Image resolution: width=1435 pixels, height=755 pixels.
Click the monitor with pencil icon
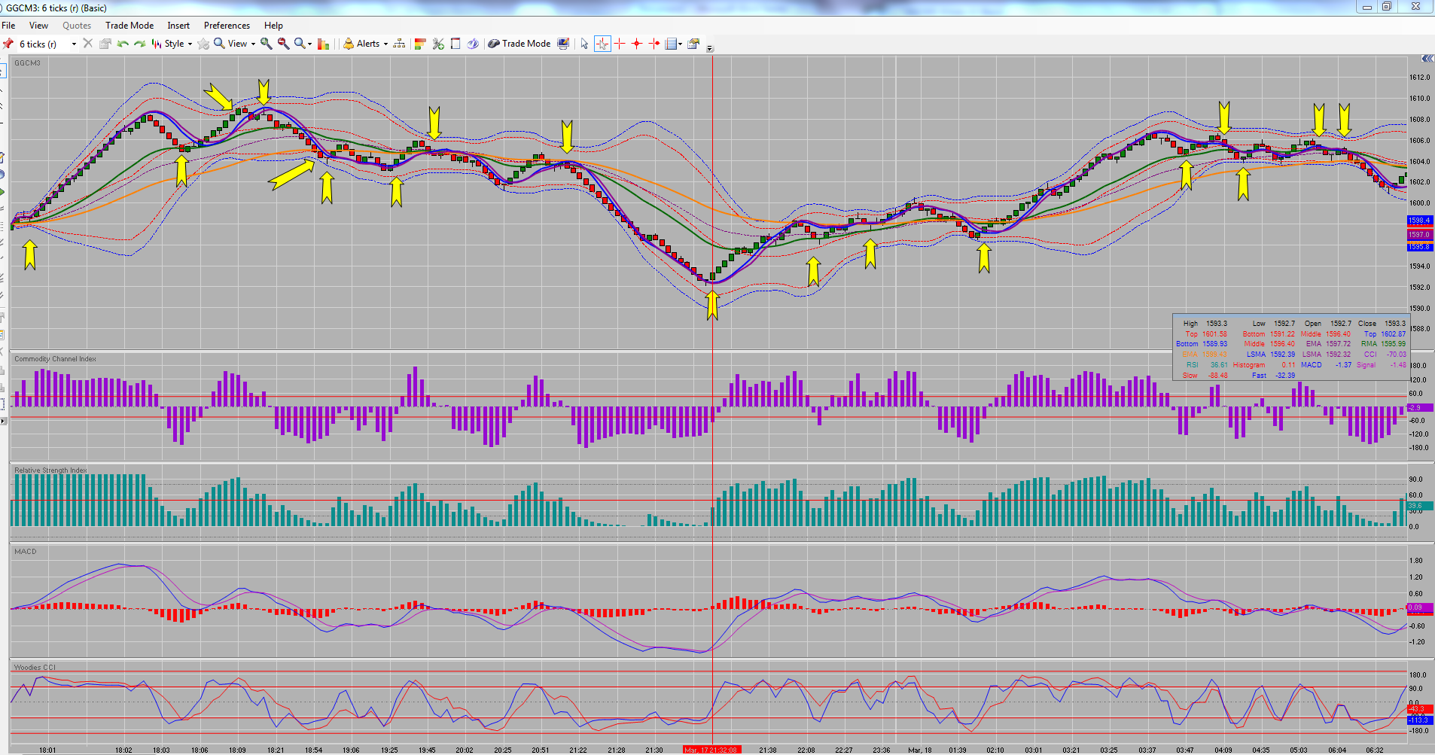(x=563, y=44)
